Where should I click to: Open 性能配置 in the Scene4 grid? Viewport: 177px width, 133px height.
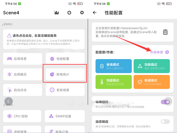[65, 59]
